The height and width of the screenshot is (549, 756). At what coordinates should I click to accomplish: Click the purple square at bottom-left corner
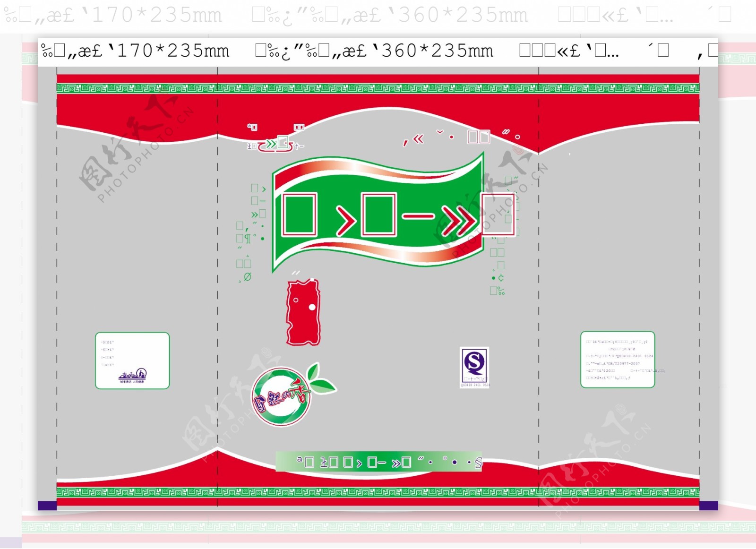coord(47,506)
